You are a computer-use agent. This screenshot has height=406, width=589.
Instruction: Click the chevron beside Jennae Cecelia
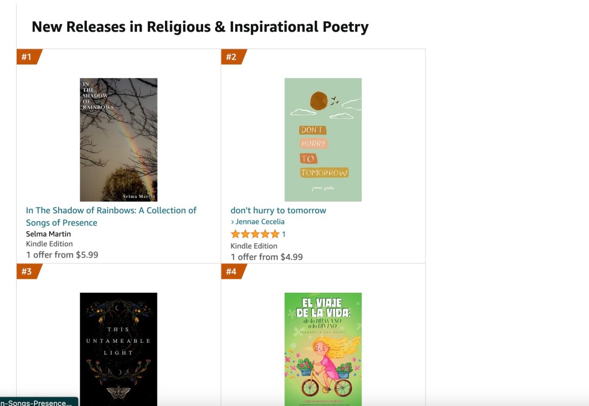click(x=232, y=222)
